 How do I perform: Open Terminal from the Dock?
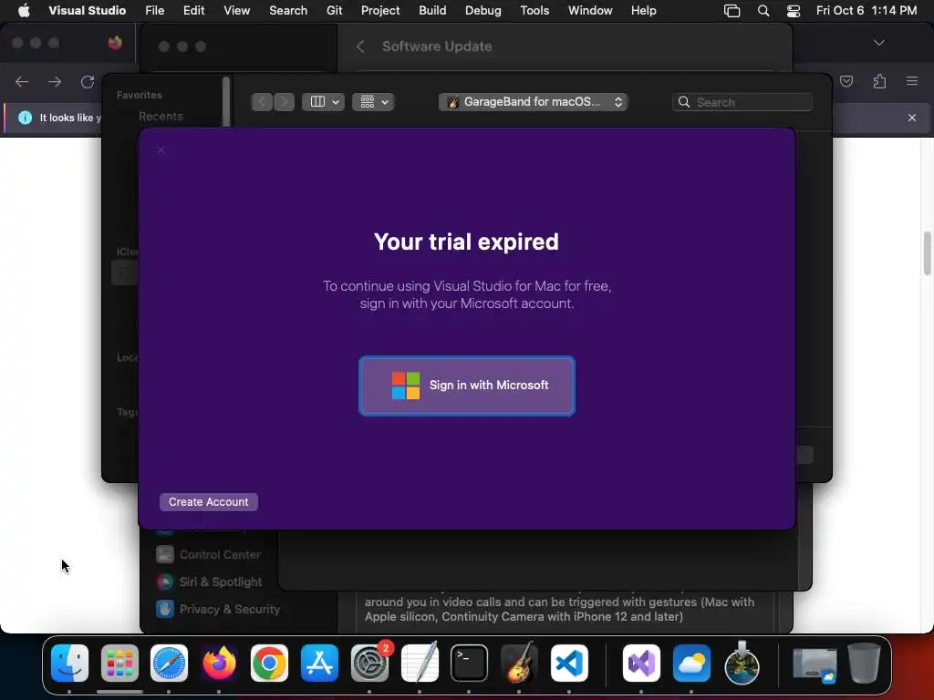pos(470,664)
